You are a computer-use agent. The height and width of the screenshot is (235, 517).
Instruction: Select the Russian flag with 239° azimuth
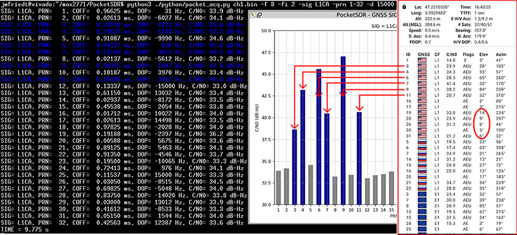[422, 183]
